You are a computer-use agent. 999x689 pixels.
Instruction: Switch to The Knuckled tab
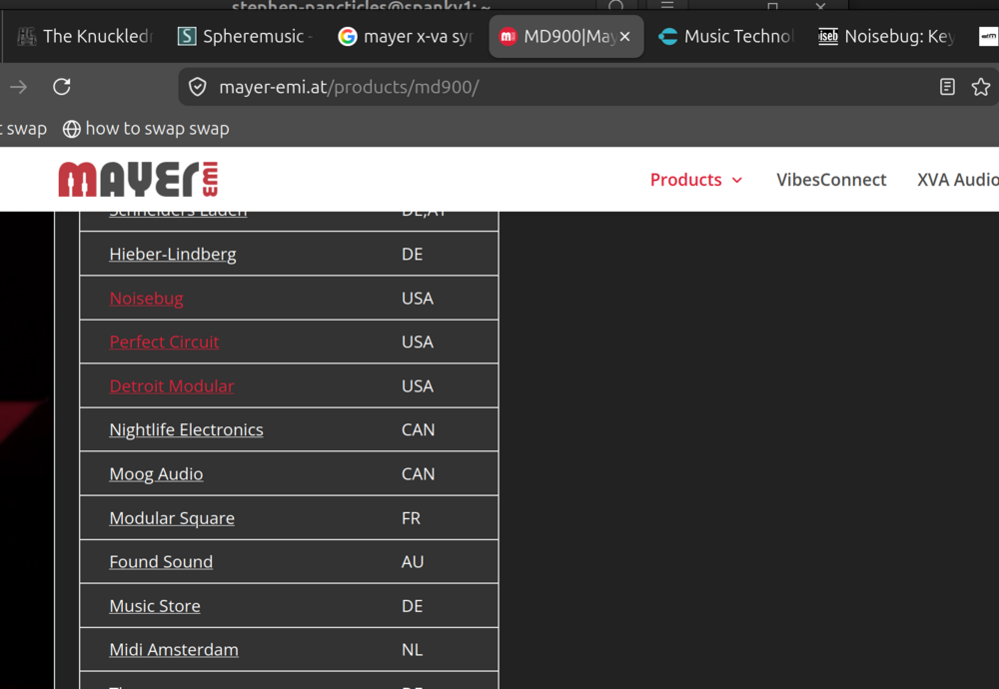(x=85, y=37)
